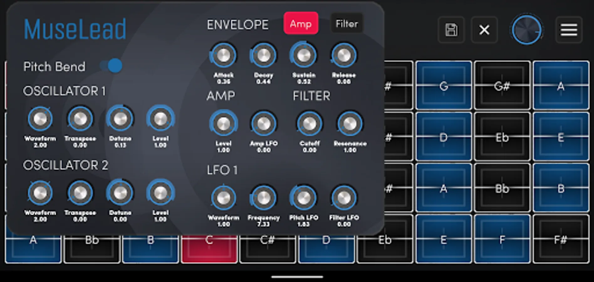Viewport: 594px width, 282px height.
Task: Click the Pitch LFO knob
Action: pyautogui.click(x=304, y=198)
